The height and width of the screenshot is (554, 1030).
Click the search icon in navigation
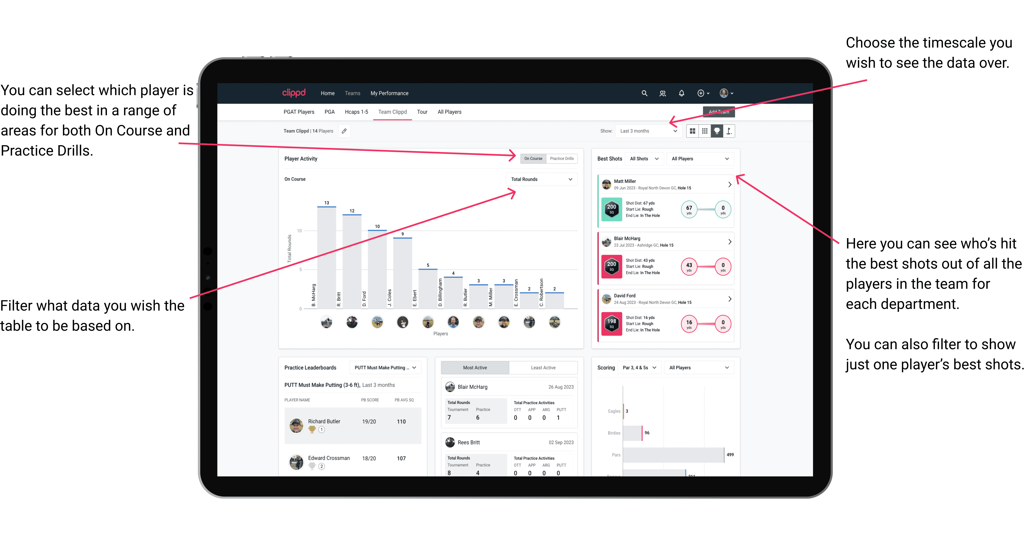644,93
